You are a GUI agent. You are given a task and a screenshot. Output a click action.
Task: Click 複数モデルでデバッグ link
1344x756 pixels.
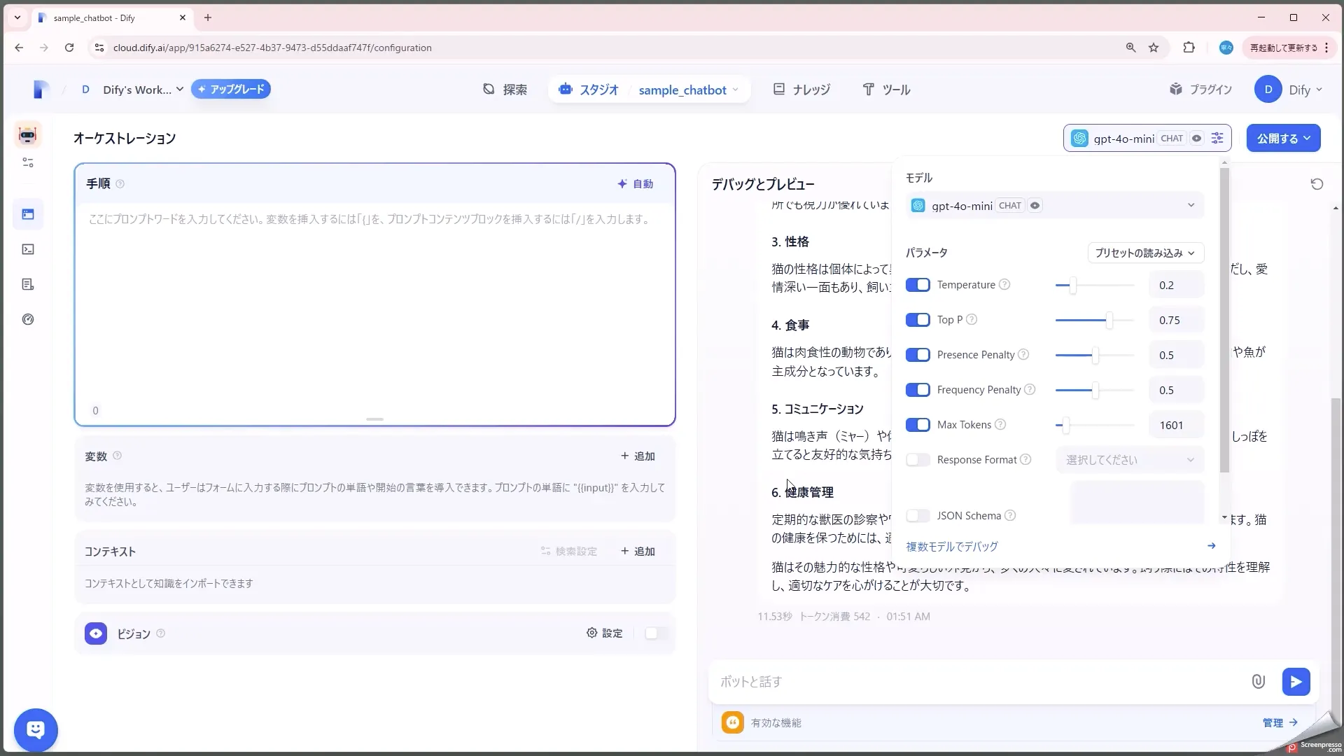[951, 547]
